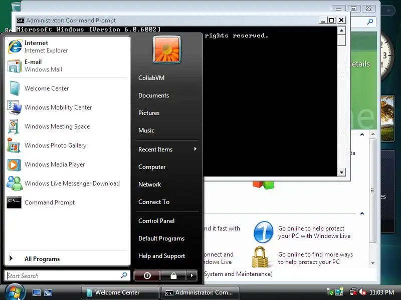Click Windows Live OneCare number-one icon

(263, 232)
